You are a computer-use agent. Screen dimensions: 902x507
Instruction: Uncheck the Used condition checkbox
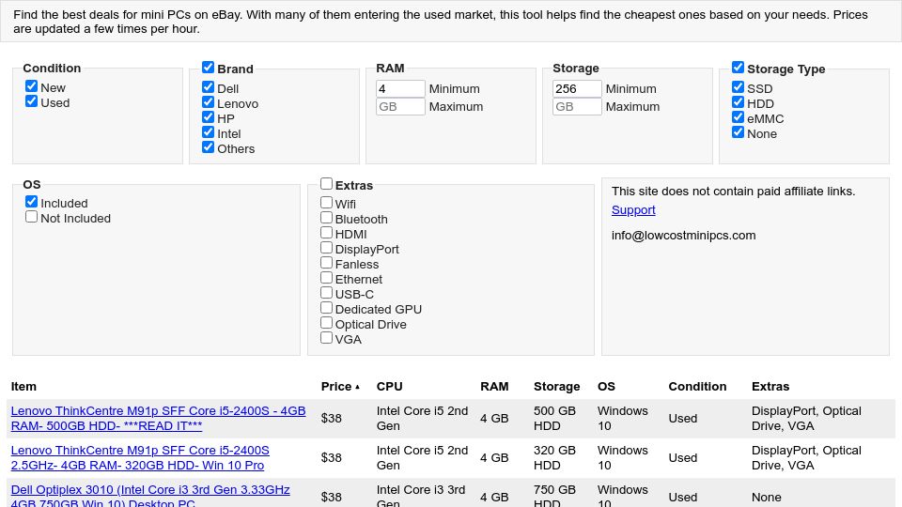click(x=32, y=101)
